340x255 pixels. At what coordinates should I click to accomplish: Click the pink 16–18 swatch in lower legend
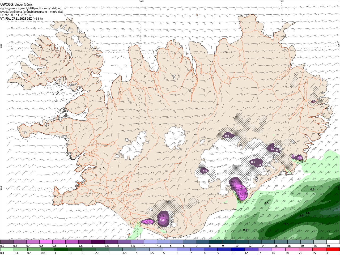click(x=278, y=249)
